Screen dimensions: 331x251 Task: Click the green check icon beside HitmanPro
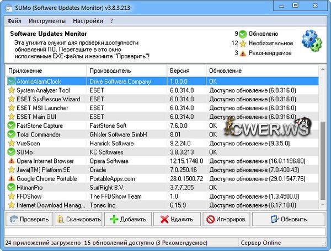(11, 187)
